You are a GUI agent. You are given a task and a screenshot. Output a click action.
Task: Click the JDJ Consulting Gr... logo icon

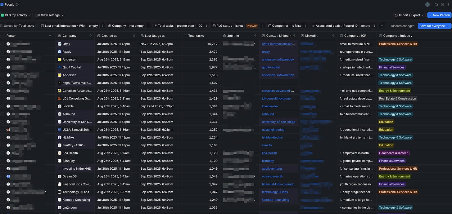(60, 98)
